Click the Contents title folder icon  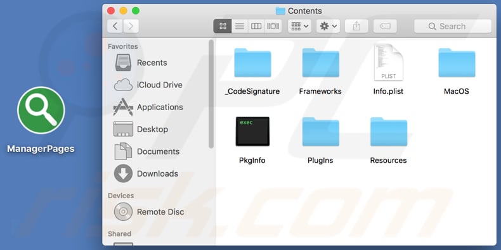(280, 11)
